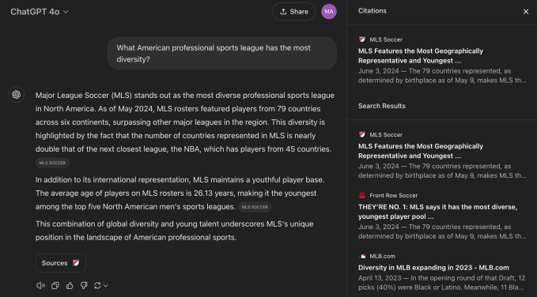Open the Sources button
The width and height of the screenshot is (537, 297).
(61, 263)
